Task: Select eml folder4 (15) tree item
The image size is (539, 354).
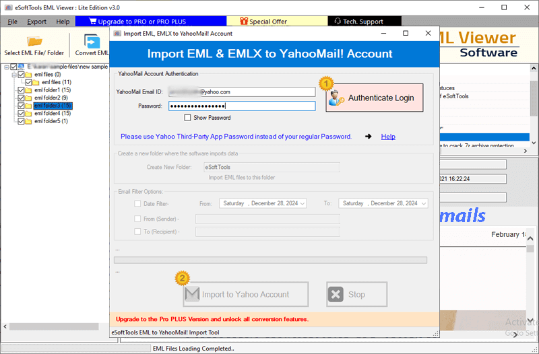Action: pyautogui.click(x=53, y=113)
